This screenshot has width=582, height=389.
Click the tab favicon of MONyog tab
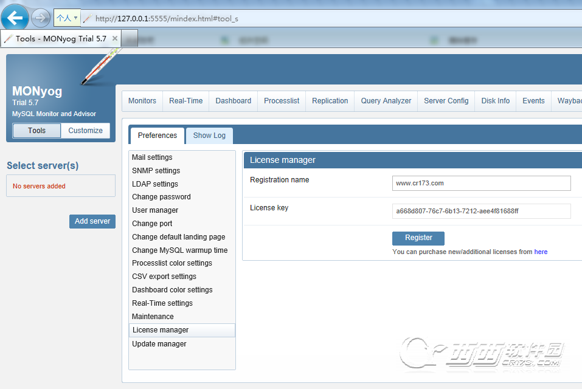(x=8, y=38)
